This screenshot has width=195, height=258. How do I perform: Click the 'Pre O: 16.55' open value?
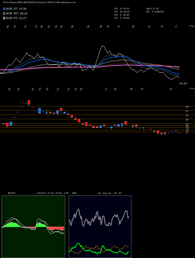click(122, 8)
